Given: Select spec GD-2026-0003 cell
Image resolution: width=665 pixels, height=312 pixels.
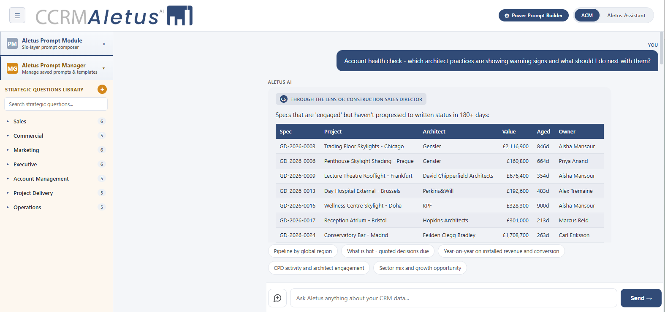Looking at the screenshot, I should tap(298, 147).
